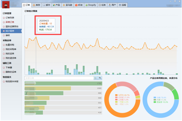Screen dimensions: 182x121
Task: Click the back arrow icon beside category field
Action: pos(100,78)
